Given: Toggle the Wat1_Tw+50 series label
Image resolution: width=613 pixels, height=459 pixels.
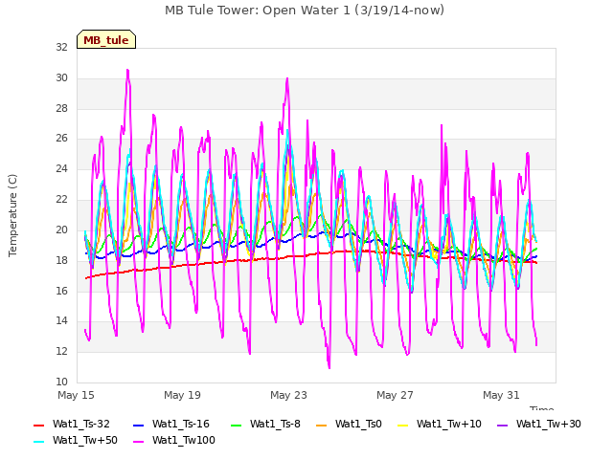Looking at the screenshot, I should click(x=85, y=440).
